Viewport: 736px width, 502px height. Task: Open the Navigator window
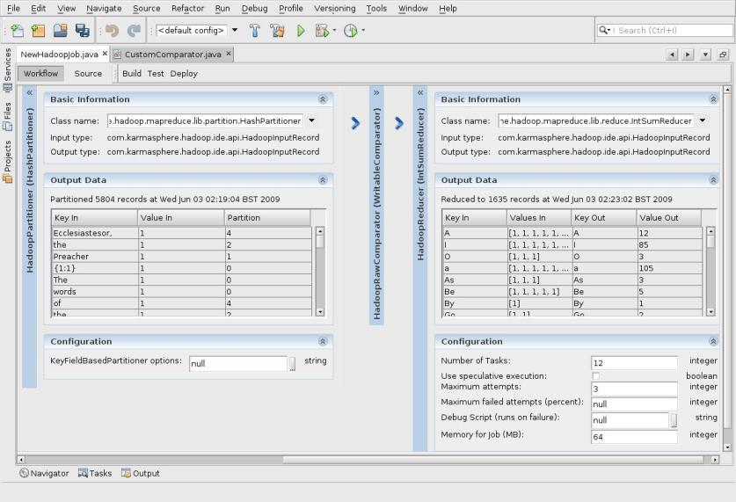[x=44, y=473]
